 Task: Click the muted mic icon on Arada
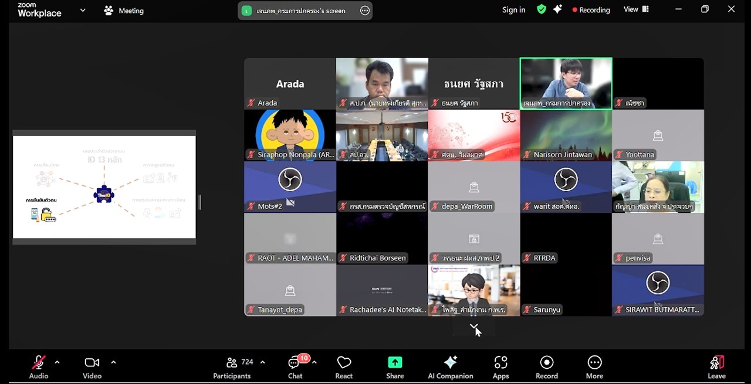(x=251, y=103)
